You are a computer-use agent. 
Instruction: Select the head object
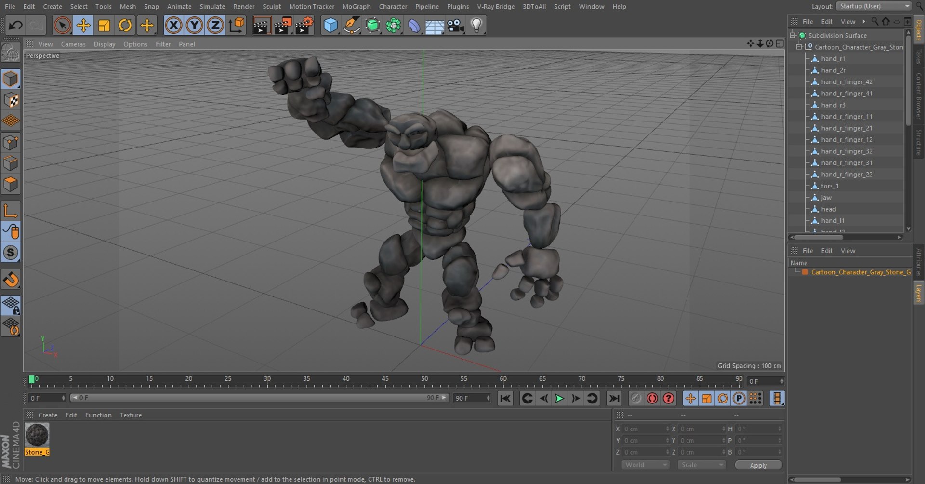[x=828, y=209]
